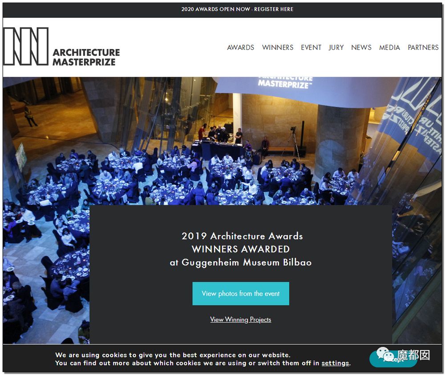Open the PARTNERS page

click(423, 48)
